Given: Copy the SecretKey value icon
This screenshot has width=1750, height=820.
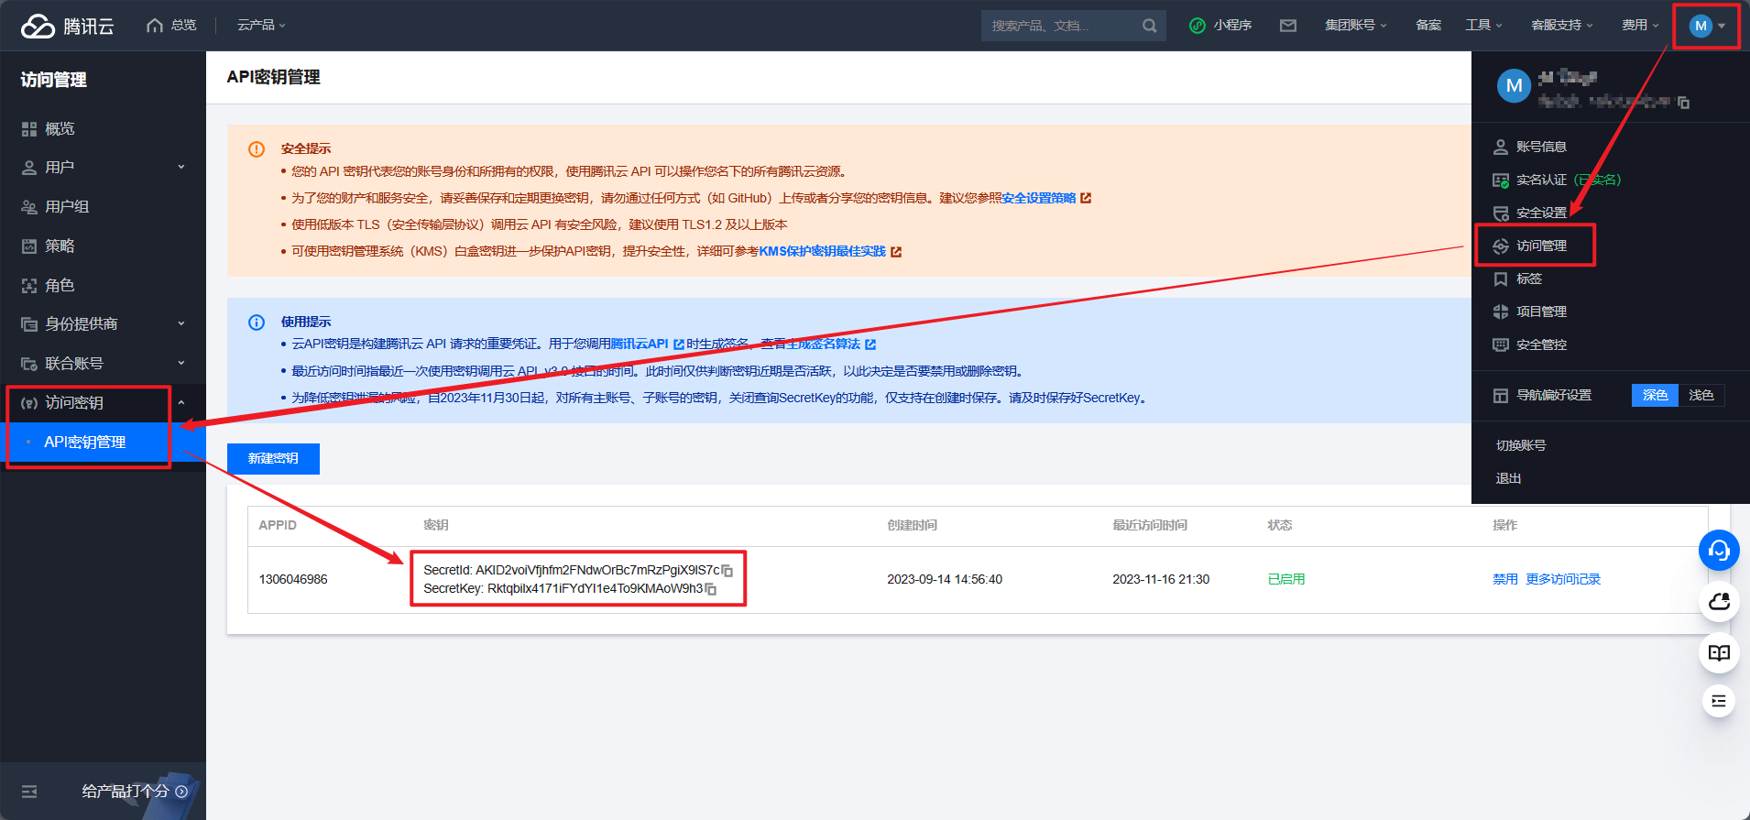Looking at the screenshot, I should 711,589.
